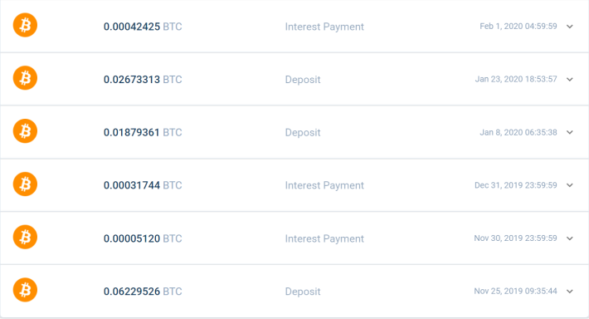This screenshot has width=589, height=319.
Task: Click the Deposit label for the 0.02673313 BTC row
Action: tap(303, 80)
